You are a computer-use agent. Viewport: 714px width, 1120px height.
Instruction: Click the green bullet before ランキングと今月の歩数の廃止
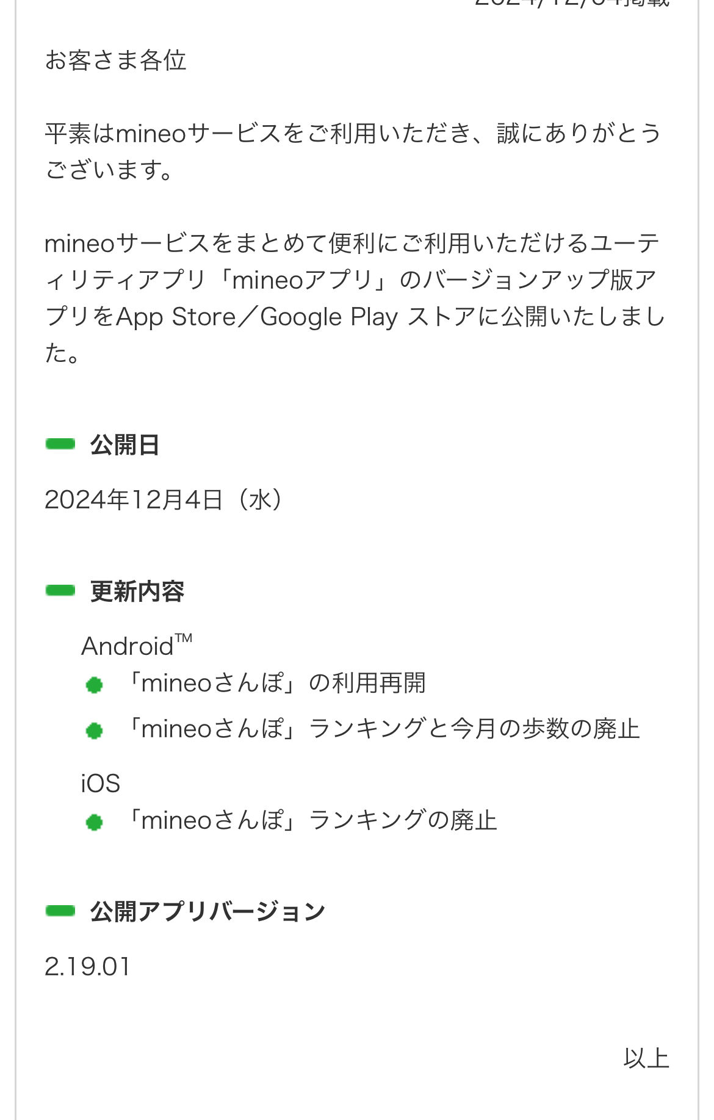[94, 731]
